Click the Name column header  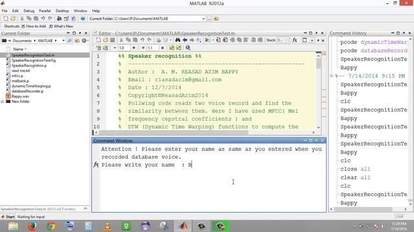coord(18,49)
